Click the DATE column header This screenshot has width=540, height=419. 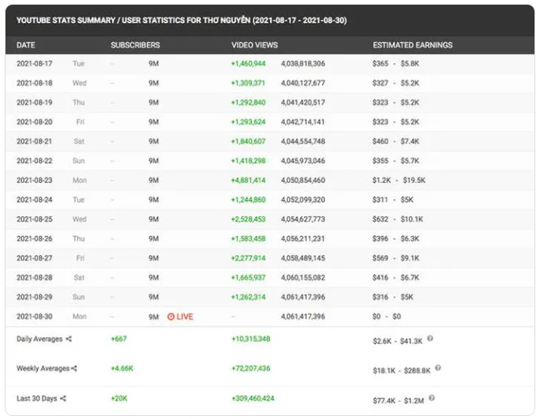pos(26,45)
